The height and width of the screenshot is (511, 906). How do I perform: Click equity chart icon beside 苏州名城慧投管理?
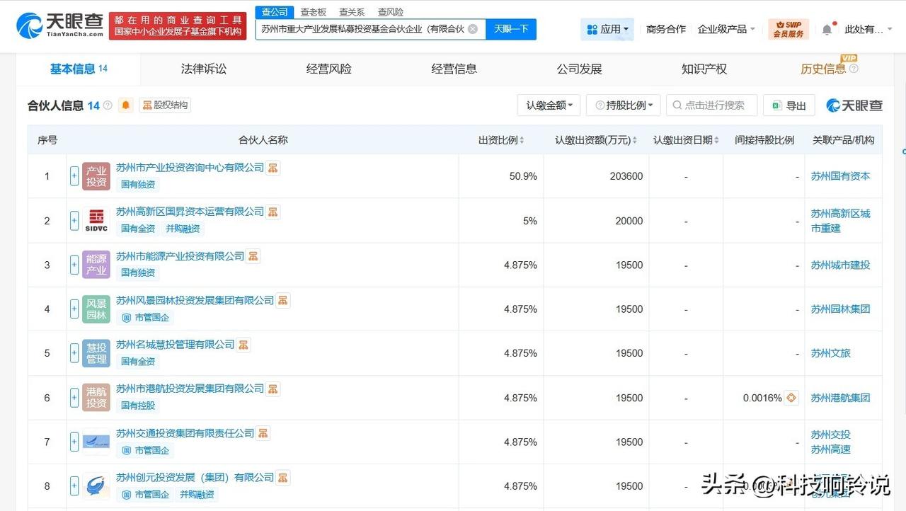pyautogui.click(x=243, y=345)
